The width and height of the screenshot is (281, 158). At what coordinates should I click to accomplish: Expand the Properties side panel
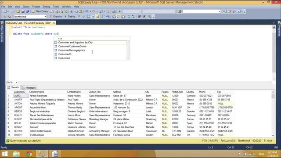pyautogui.click(x=279, y=29)
